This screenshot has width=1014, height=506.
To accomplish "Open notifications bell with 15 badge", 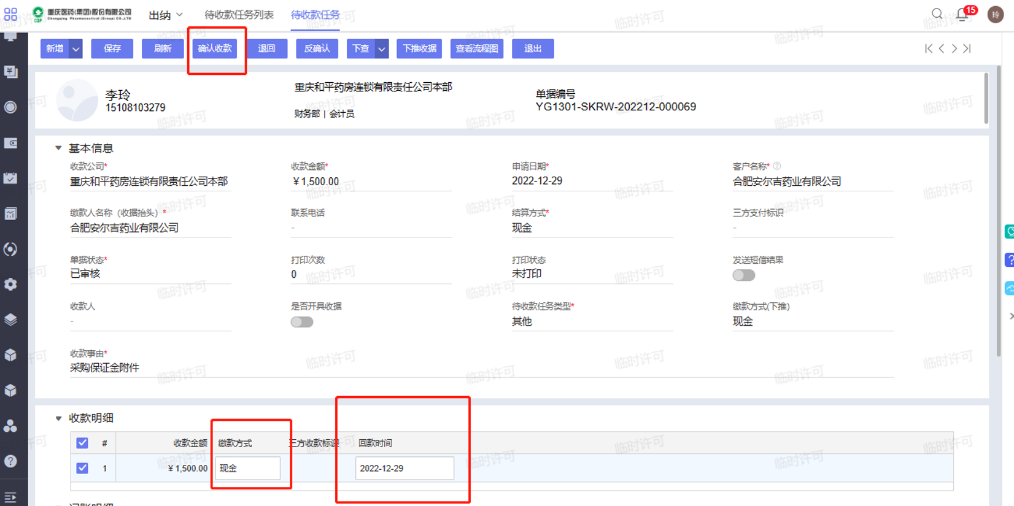I will click(963, 13).
